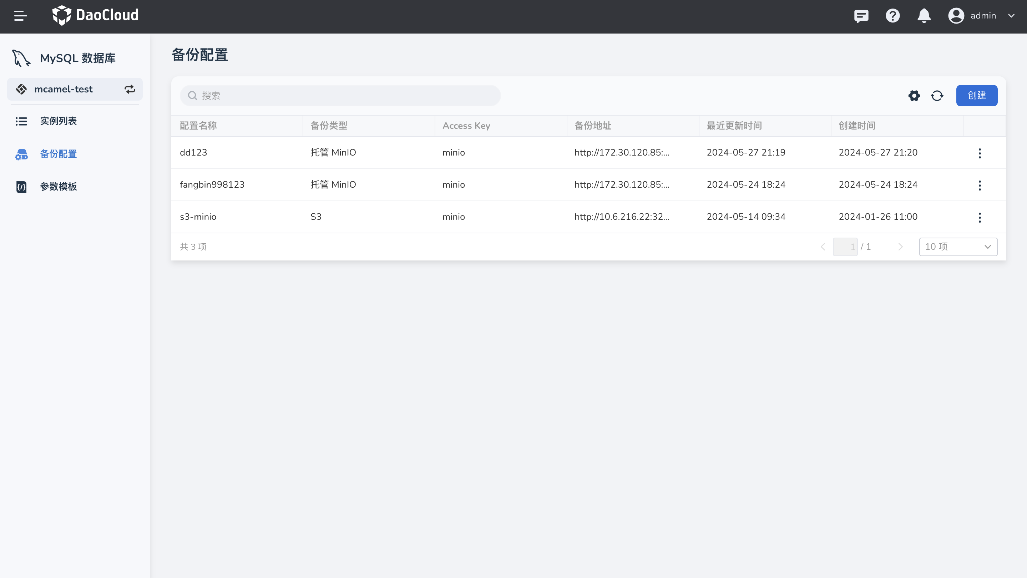Toggle the sidebar with hamburger menu
Image resolution: width=1027 pixels, height=578 pixels.
click(x=20, y=16)
